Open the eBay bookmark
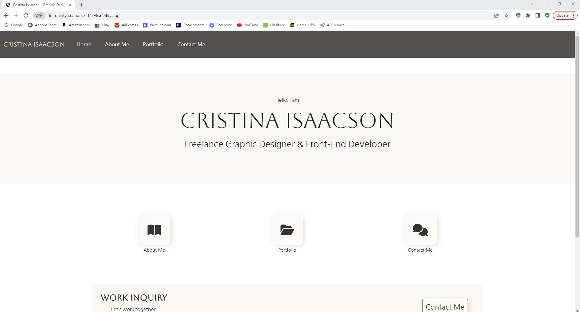Viewport: 580px width, 312px height. coord(102,25)
